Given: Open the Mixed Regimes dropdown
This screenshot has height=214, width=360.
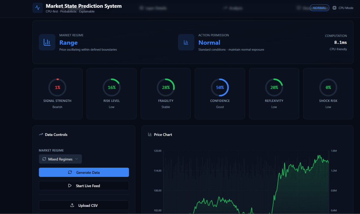Looking at the screenshot, I should (60, 159).
